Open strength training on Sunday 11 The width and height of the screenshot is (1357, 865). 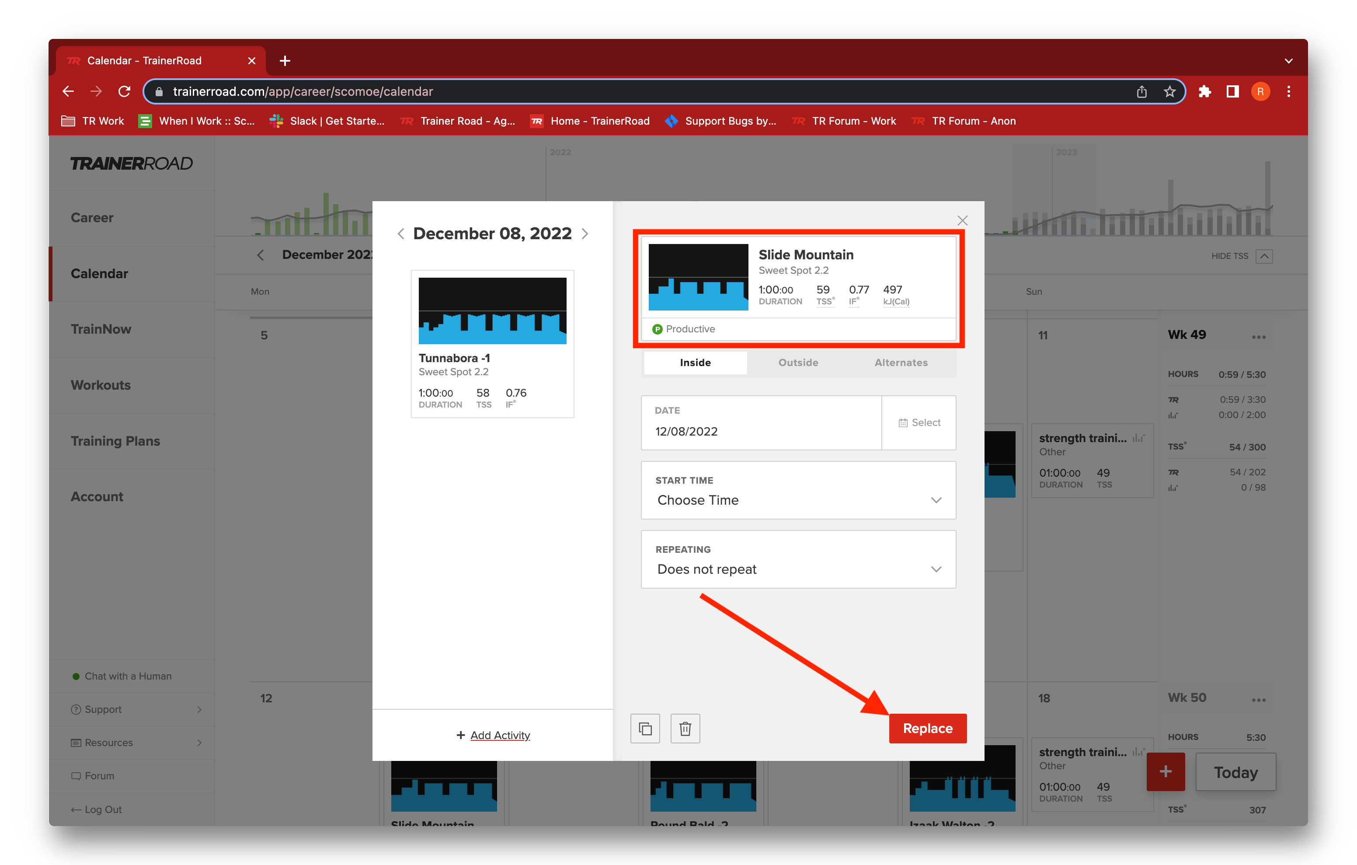click(1092, 460)
